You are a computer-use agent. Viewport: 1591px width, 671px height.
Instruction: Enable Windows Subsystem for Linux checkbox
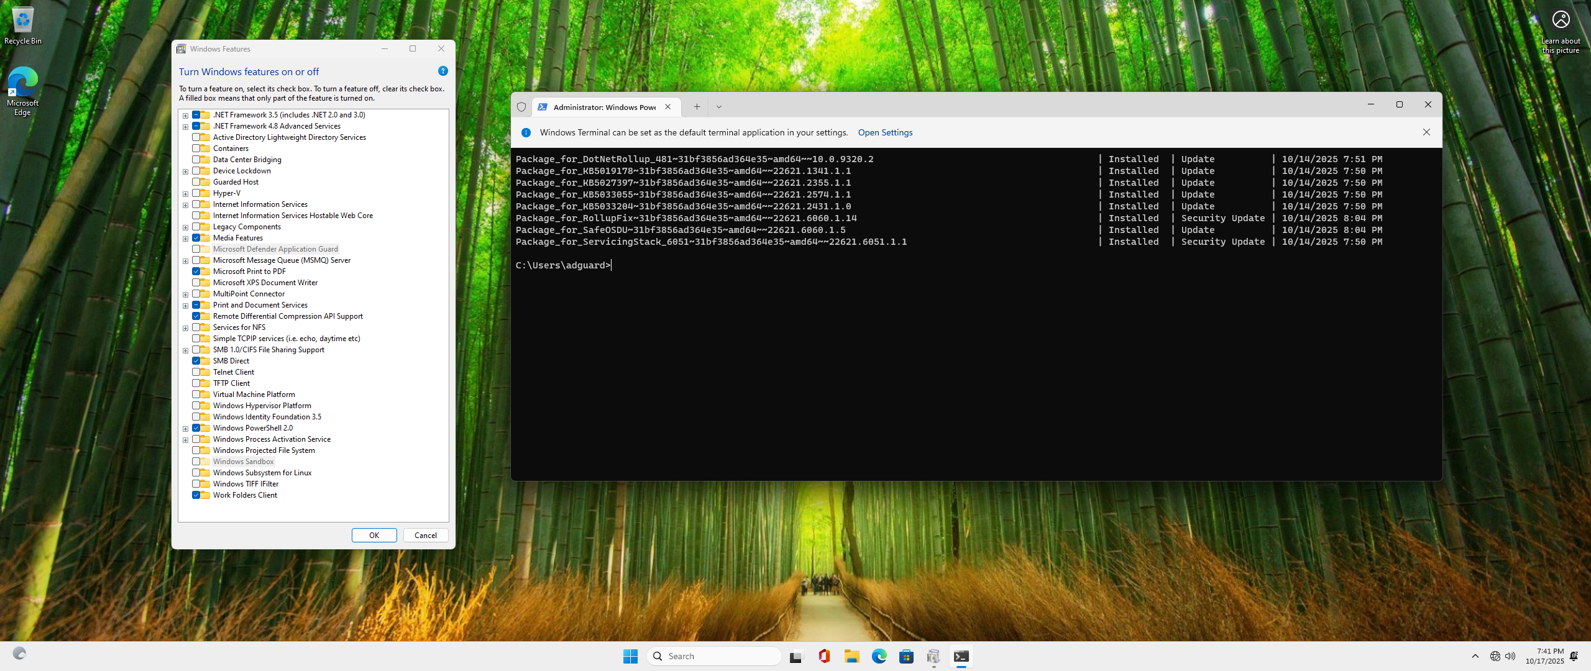pos(196,473)
